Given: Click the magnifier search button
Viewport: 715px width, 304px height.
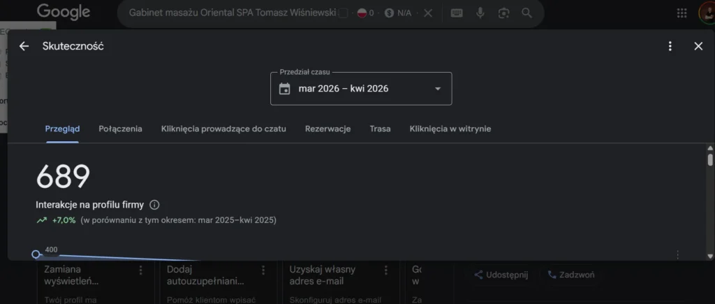Looking at the screenshot, I should click(526, 13).
